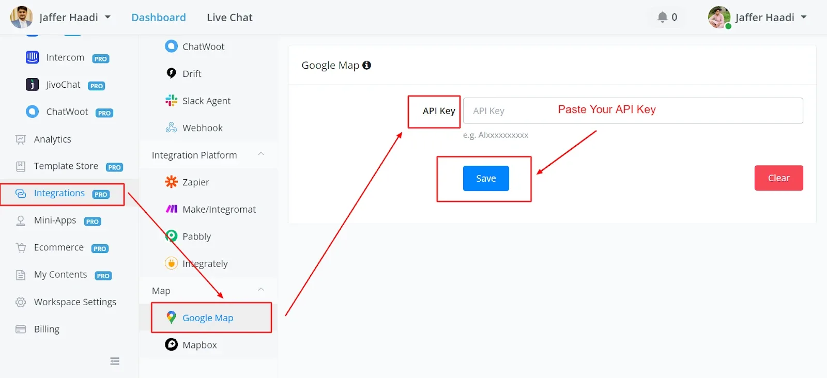
Task: Click the top-right user avatar photo
Action: (x=719, y=17)
